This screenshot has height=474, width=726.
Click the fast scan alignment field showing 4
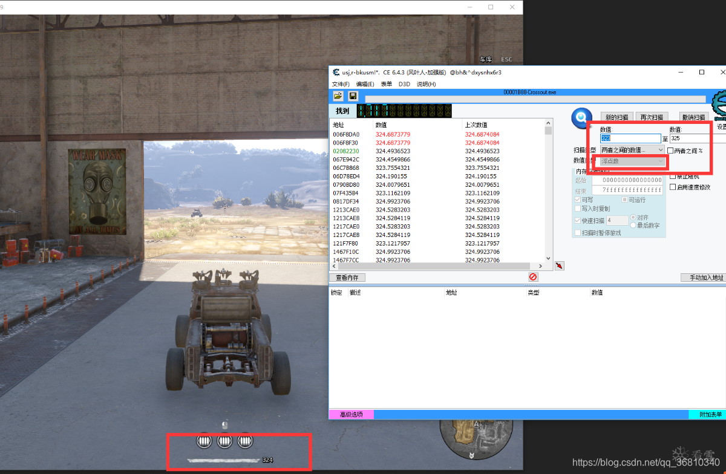point(616,221)
